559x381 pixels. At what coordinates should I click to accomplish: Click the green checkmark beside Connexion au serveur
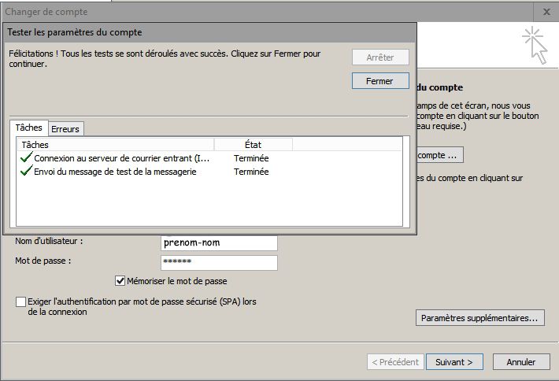pyautogui.click(x=26, y=158)
